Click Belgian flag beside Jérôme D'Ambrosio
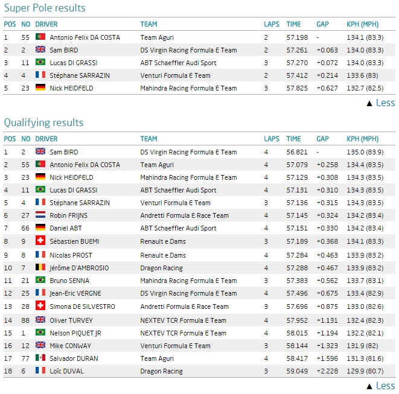 (40, 267)
